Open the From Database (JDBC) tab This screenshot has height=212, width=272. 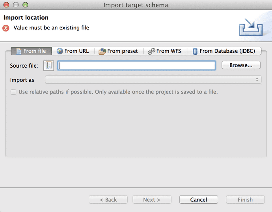tap(224, 51)
